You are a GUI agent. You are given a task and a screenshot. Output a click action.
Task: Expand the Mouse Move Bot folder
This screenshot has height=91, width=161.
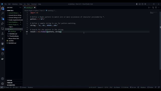pos(14,38)
